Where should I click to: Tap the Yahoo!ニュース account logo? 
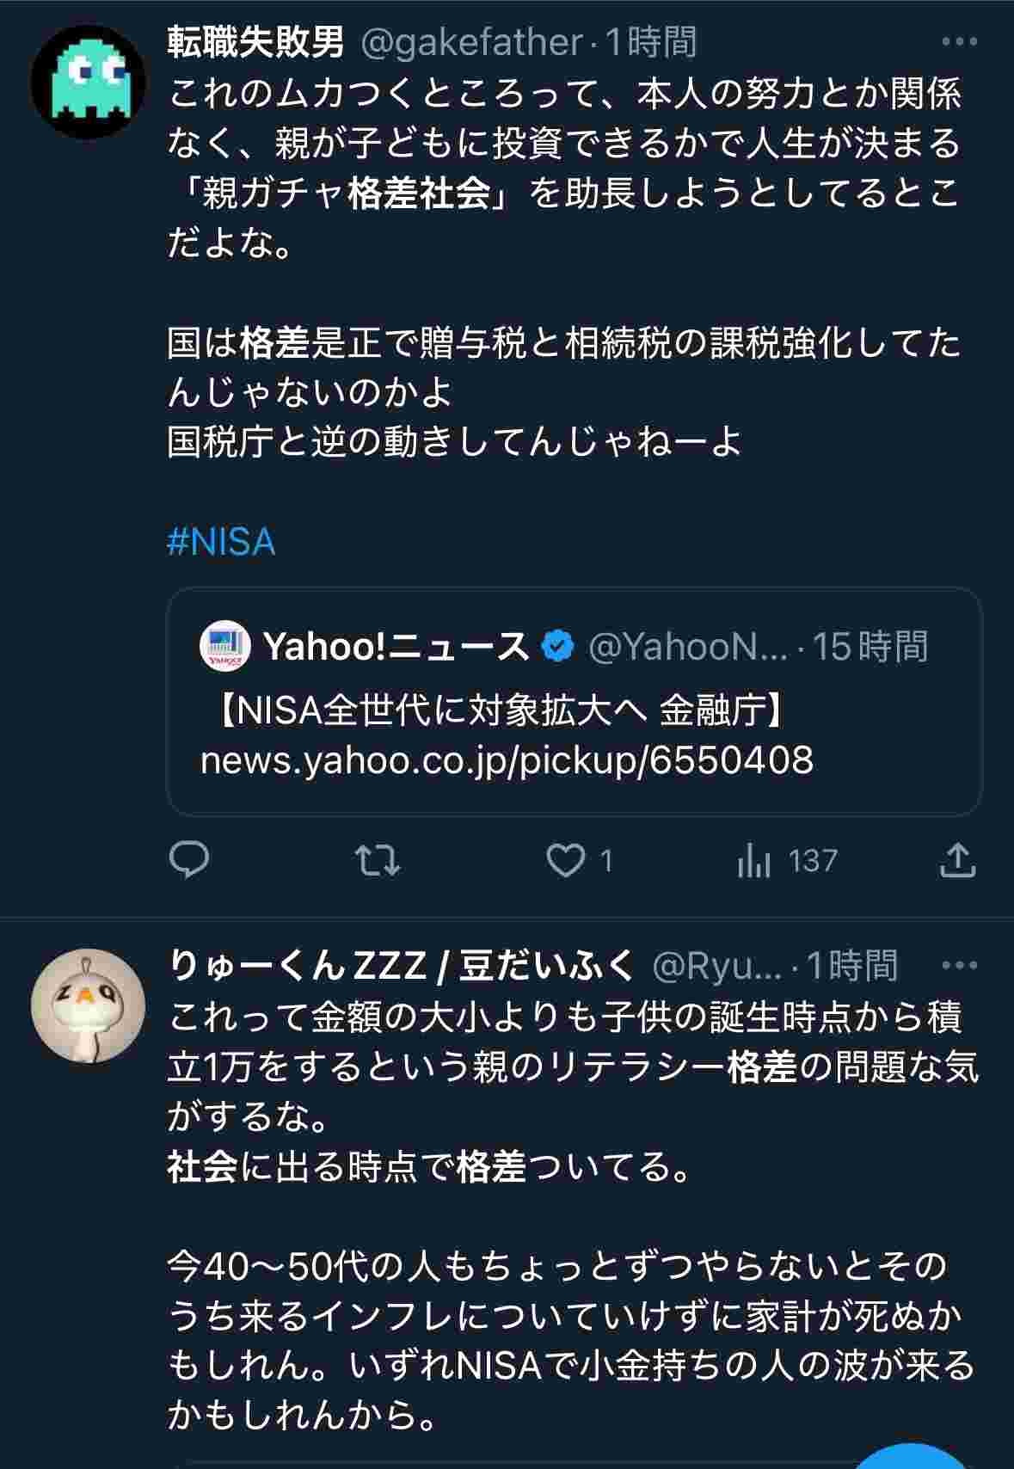click(x=225, y=647)
